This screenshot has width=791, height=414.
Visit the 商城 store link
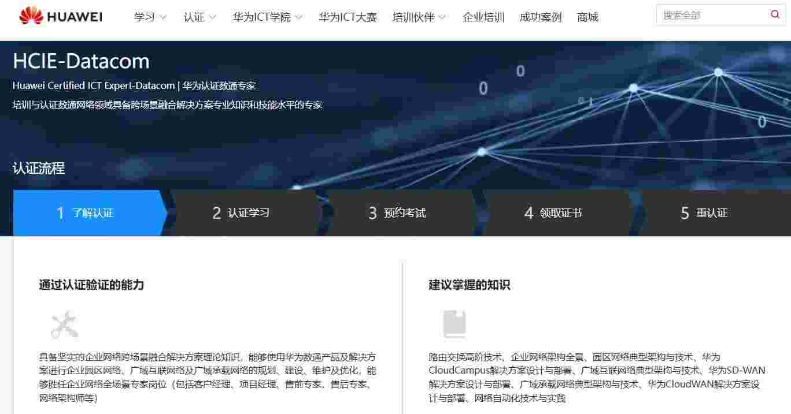tap(587, 17)
